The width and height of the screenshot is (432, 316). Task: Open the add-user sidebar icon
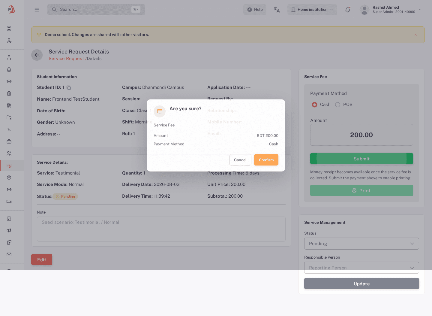pyautogui.click(x=9, y=57)
